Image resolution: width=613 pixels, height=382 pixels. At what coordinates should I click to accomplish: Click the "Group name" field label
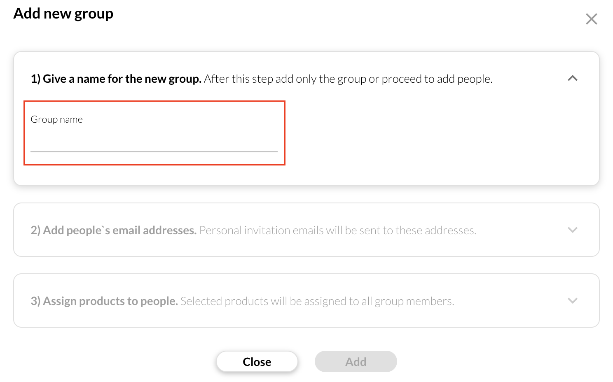coord(56,119)
